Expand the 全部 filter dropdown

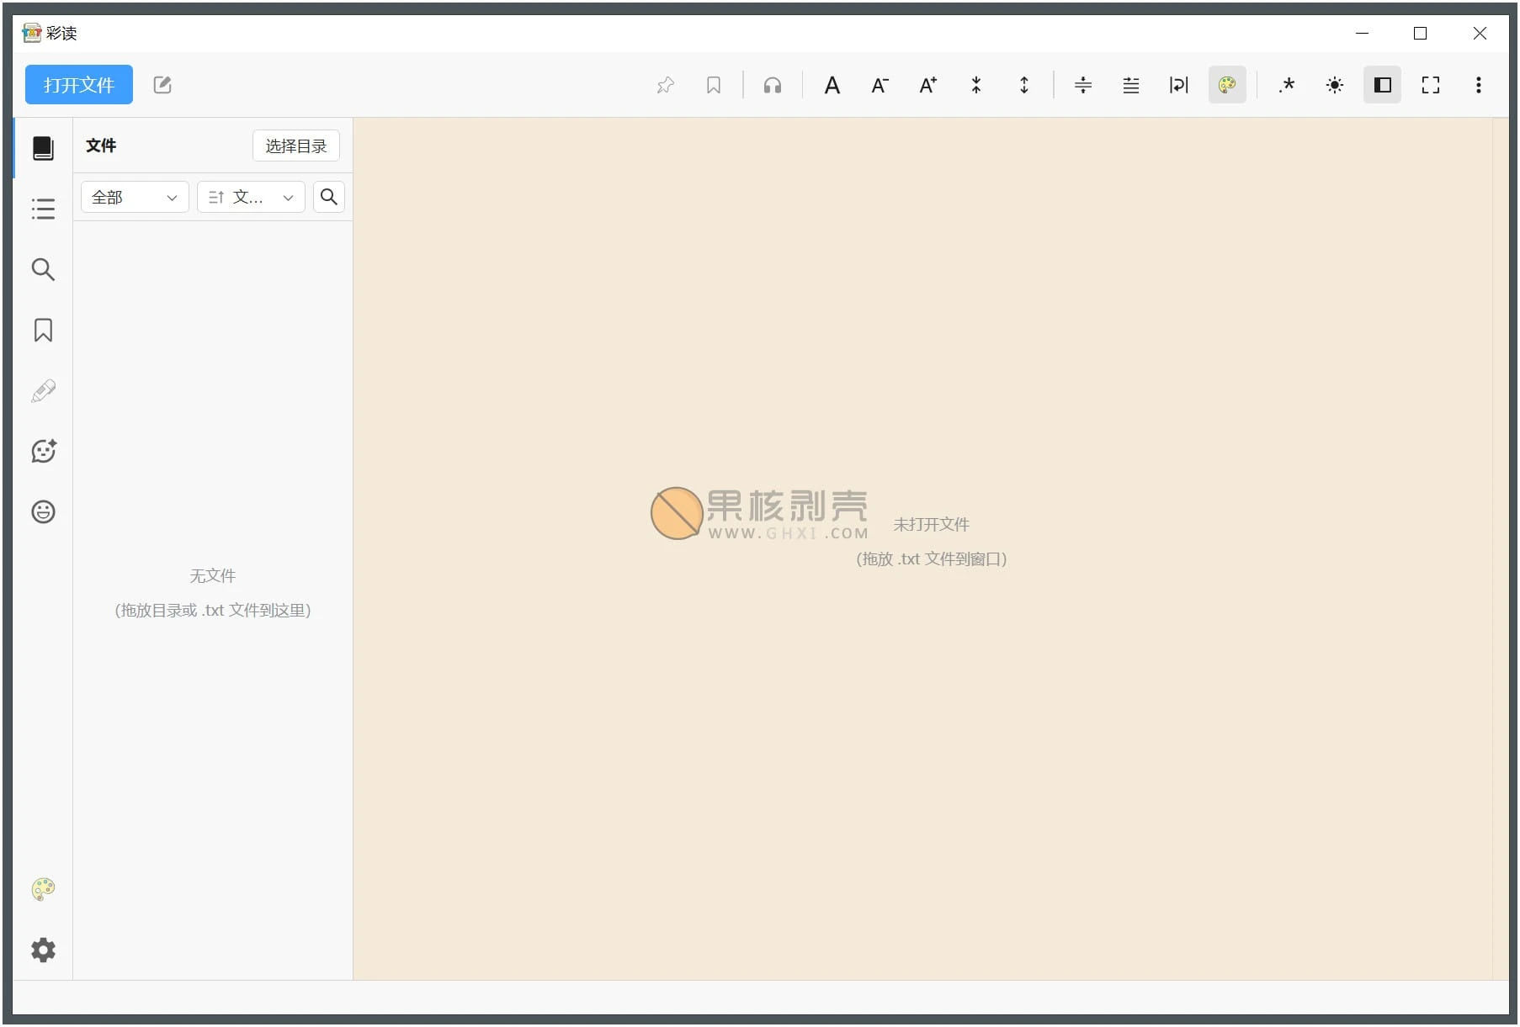(135, 197)
